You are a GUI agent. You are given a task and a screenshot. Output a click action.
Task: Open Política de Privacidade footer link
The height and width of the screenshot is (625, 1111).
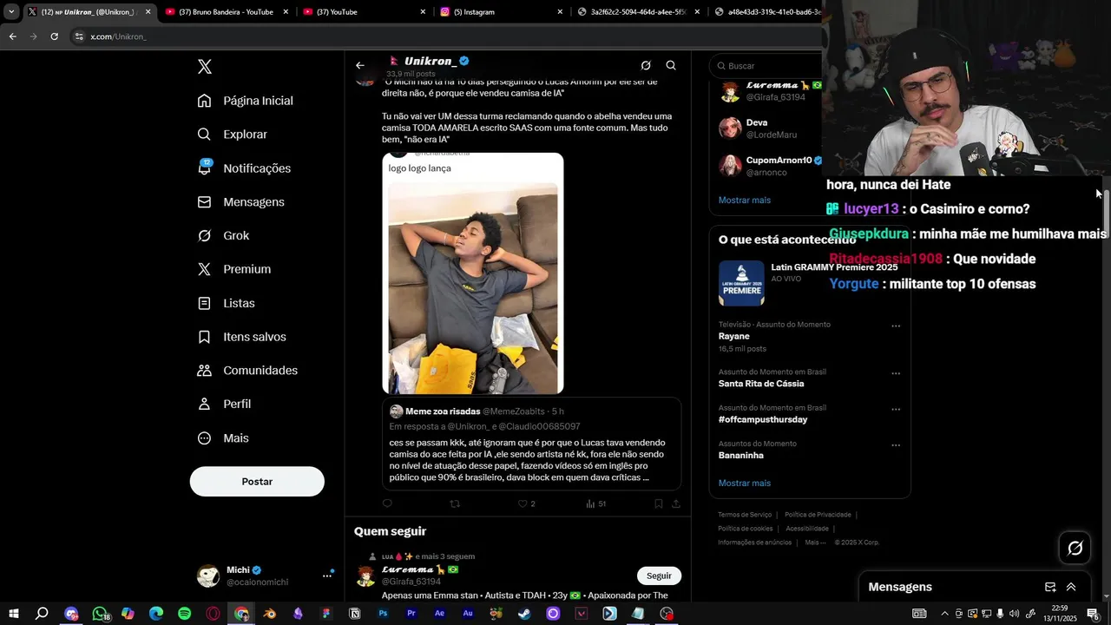pos(818,515)
